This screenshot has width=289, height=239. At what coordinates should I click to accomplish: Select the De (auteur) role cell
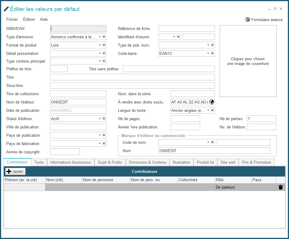(233, 187)
